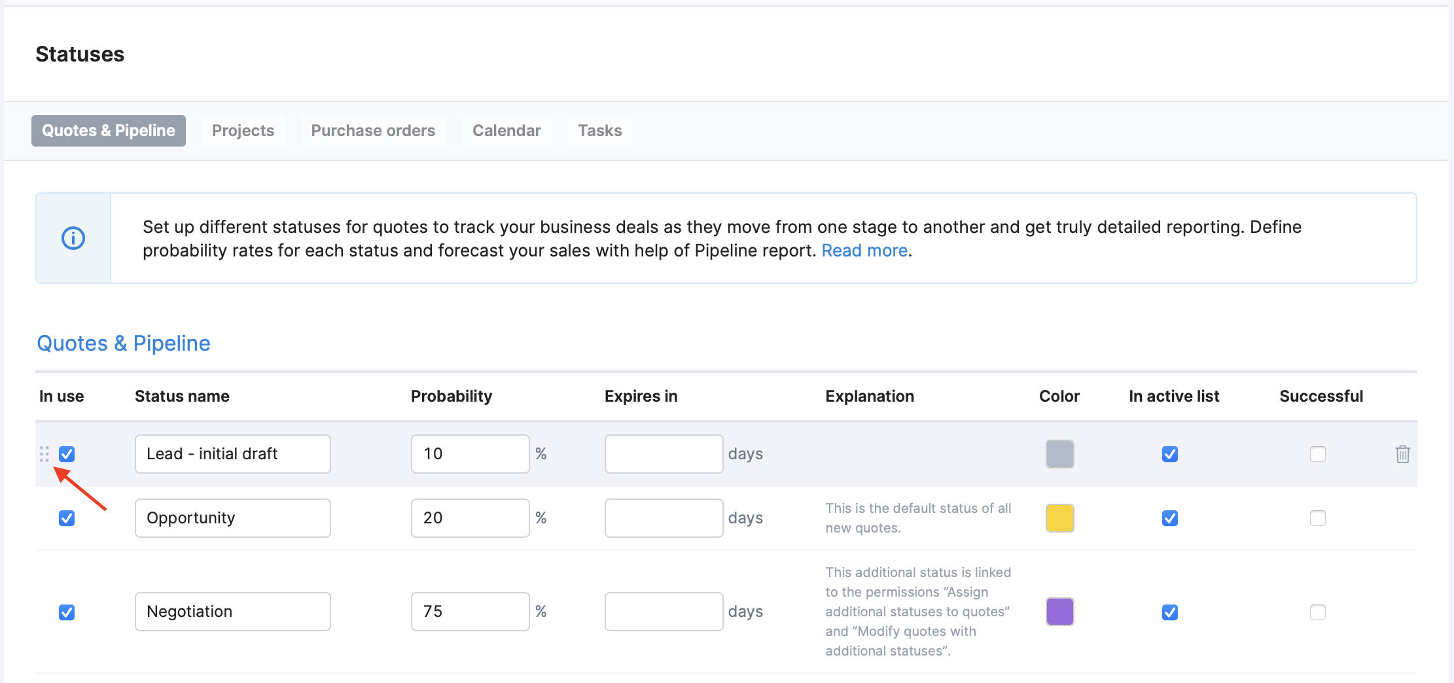Uncheck In use for Lead - initial draft

(x=67, y=454)
